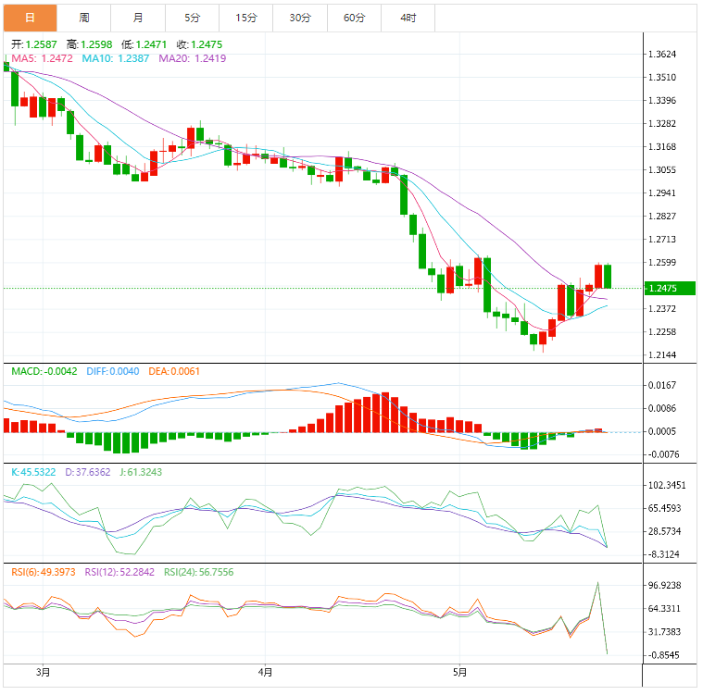Click the K: 45.5322 label
The height and width of the screenshot is (695, 703).
33,472
